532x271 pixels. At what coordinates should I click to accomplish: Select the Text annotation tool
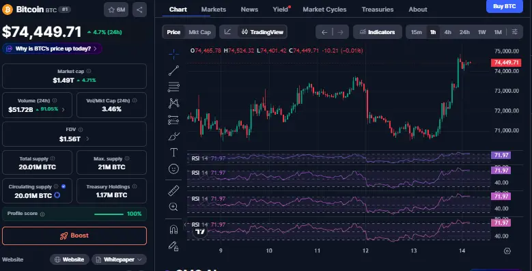pyautogui.click(x=173, y=153)
